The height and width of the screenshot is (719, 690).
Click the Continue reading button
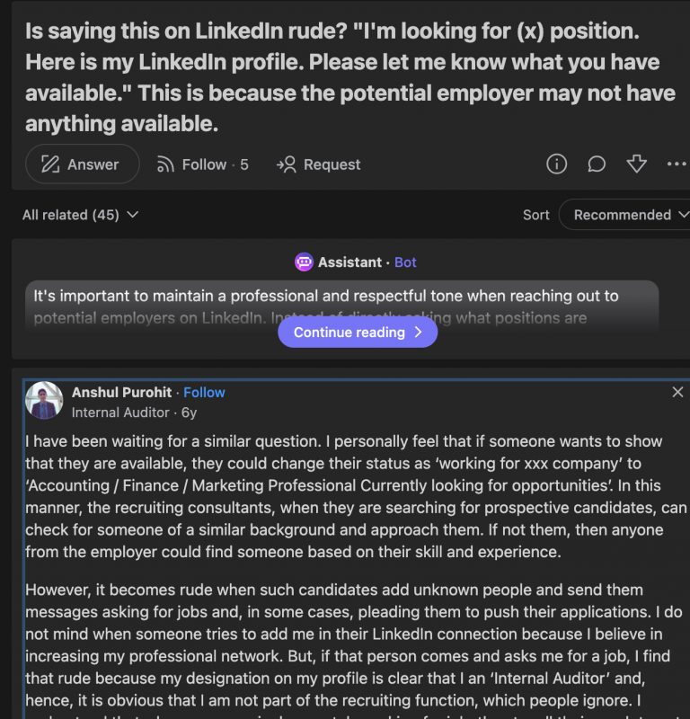click(x=357, y=333)
